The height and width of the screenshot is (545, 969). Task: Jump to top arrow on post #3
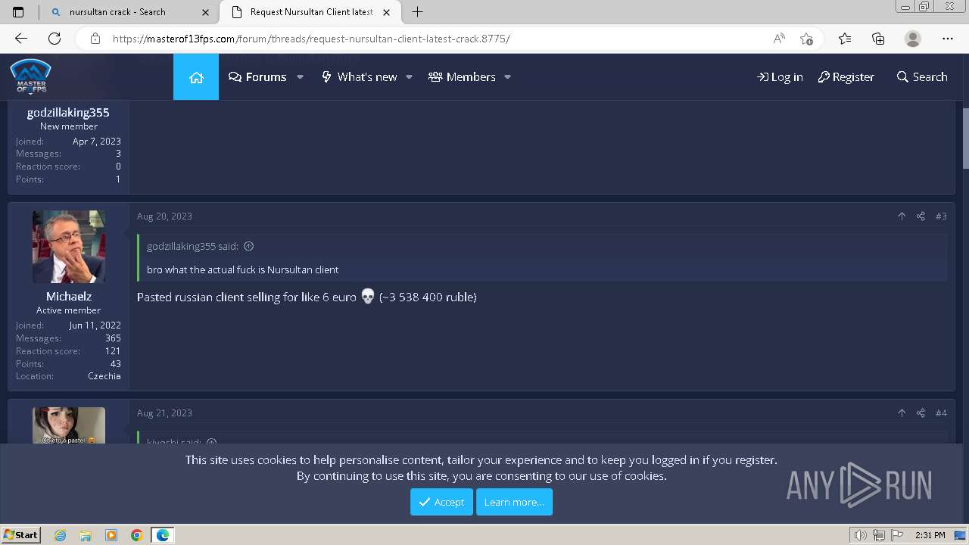click(x=901, y=216)
